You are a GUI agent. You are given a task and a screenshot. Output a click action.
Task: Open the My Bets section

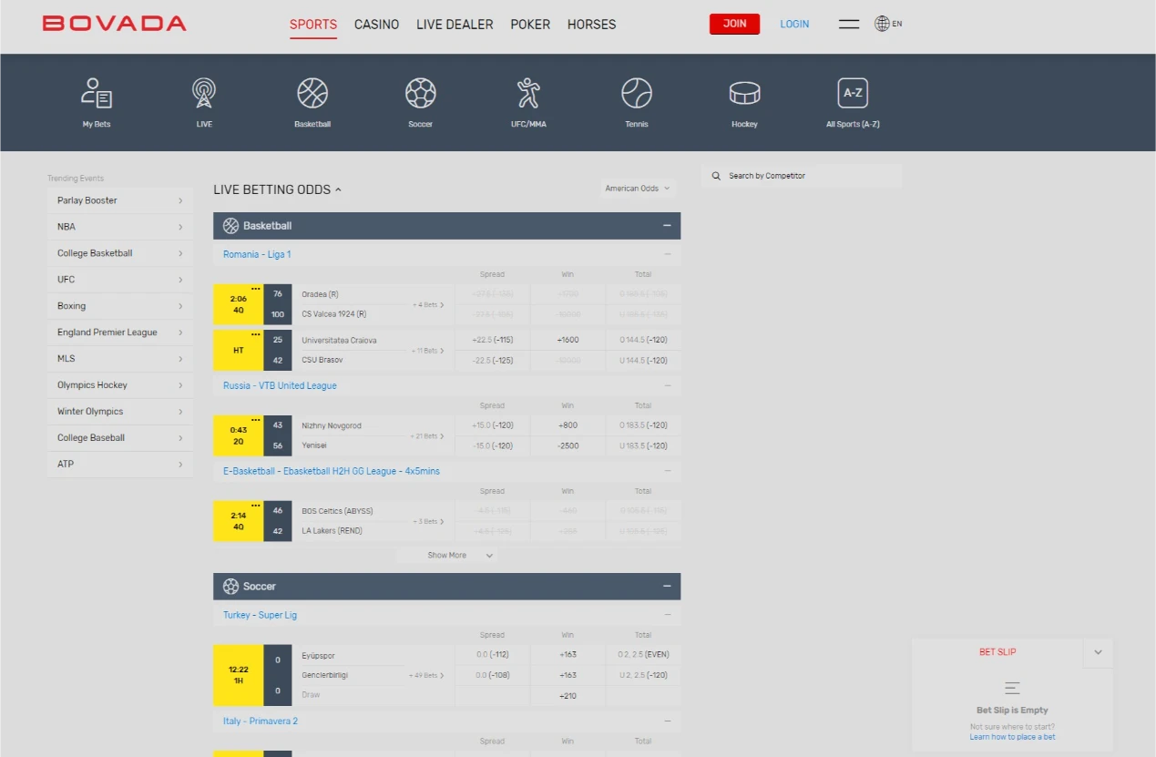click(96, 100)
